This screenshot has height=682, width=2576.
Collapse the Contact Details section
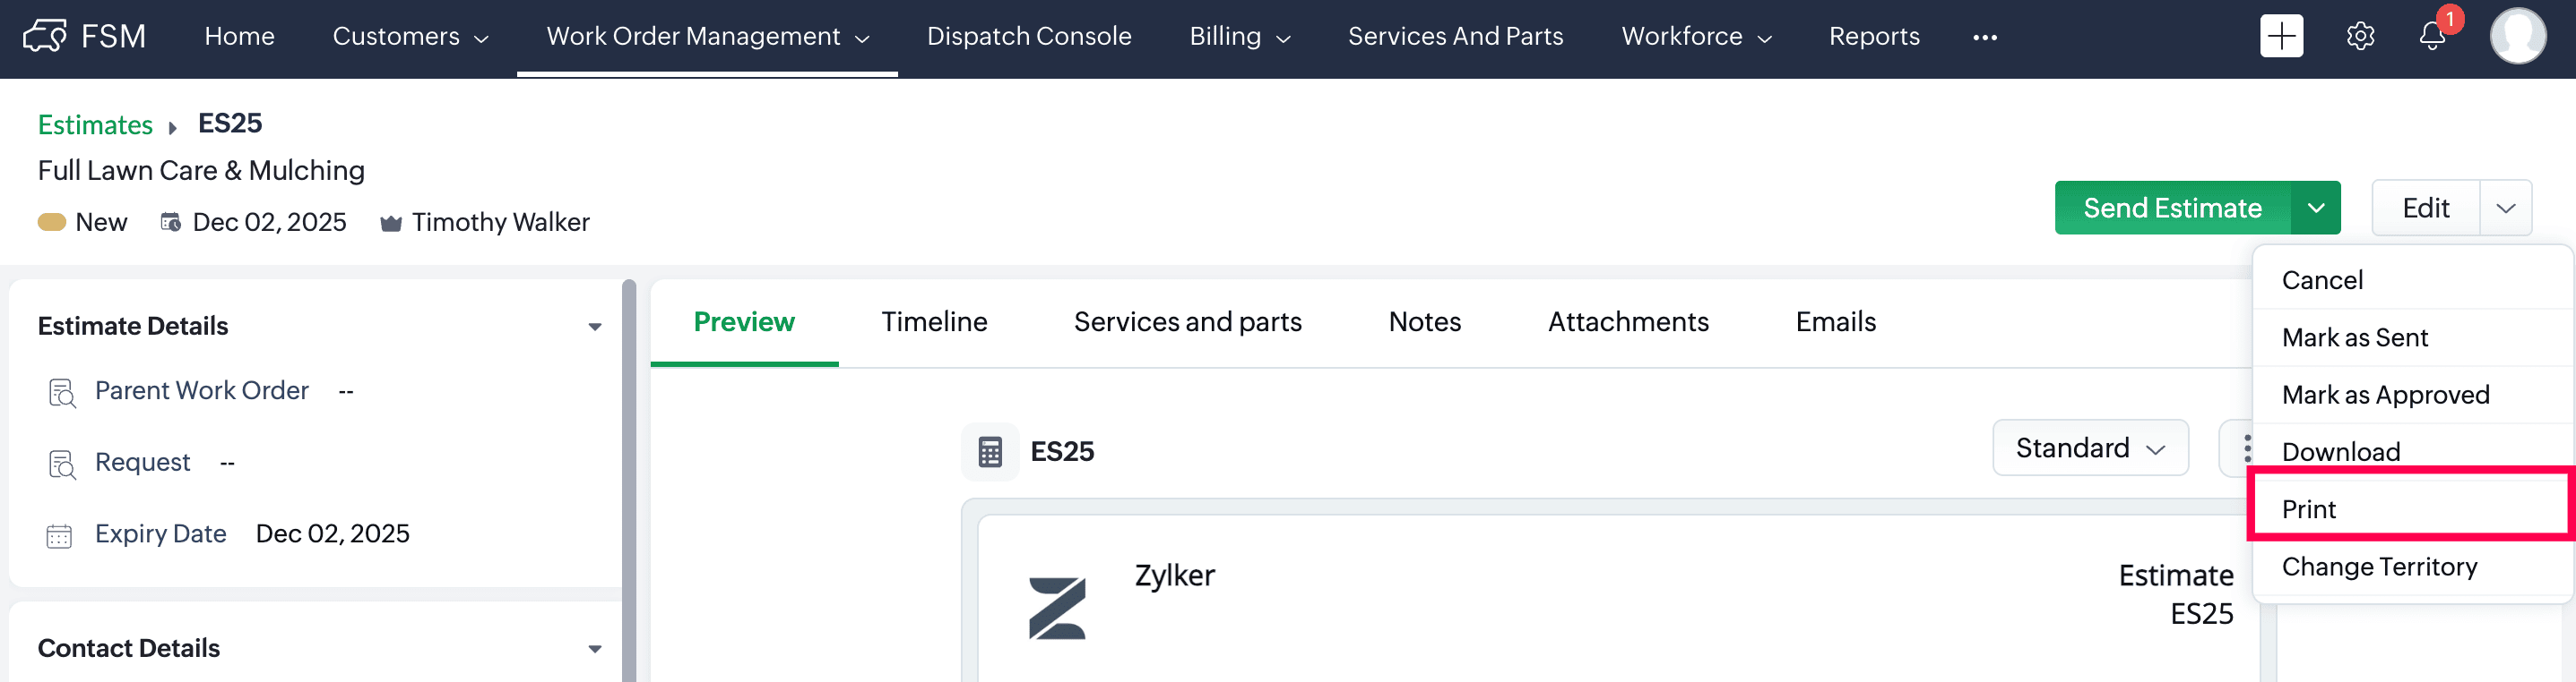tap(595, 649)
